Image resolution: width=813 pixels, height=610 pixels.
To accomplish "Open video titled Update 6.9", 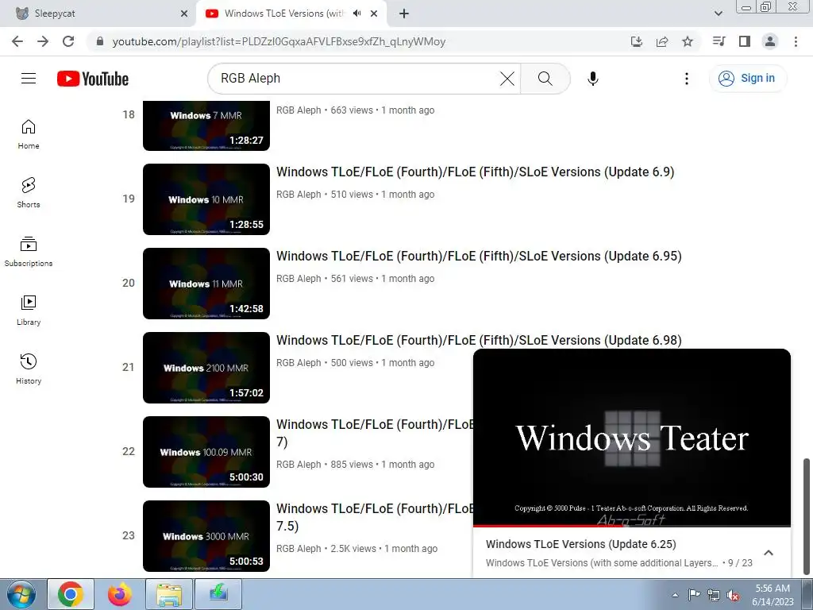I will tap(475, 172).
